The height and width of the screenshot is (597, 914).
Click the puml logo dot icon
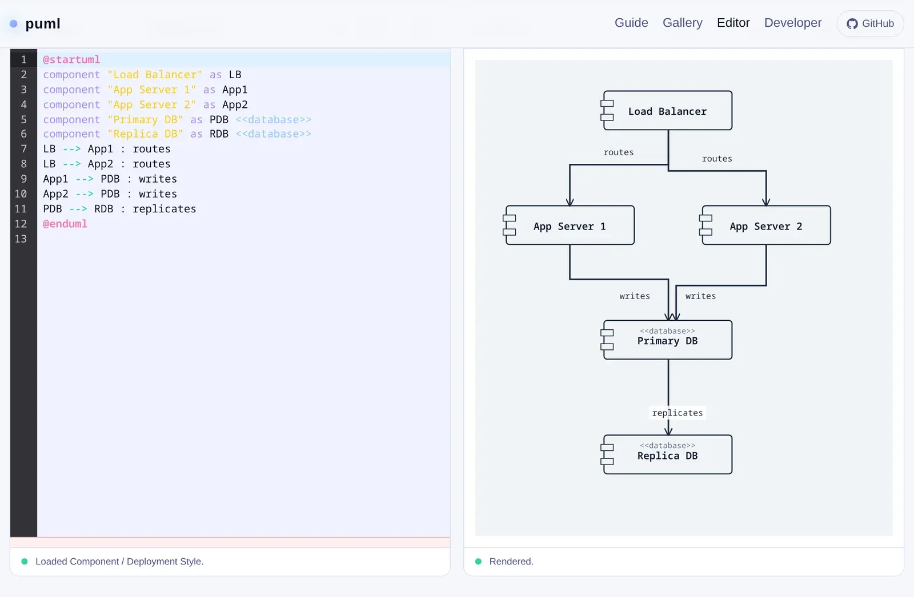click(14, 24)
